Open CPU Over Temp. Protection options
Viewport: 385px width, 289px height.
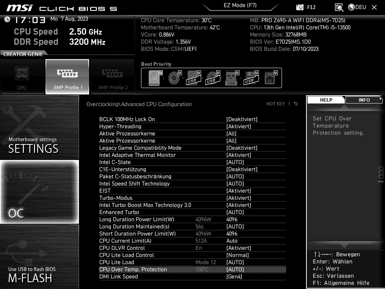(192, 269)
